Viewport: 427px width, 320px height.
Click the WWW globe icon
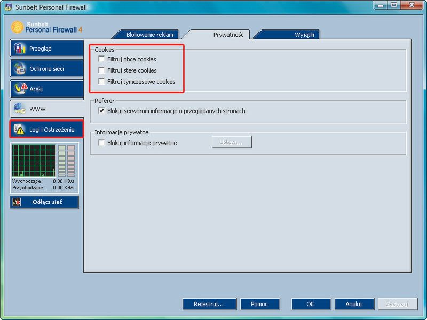(20, 109)
